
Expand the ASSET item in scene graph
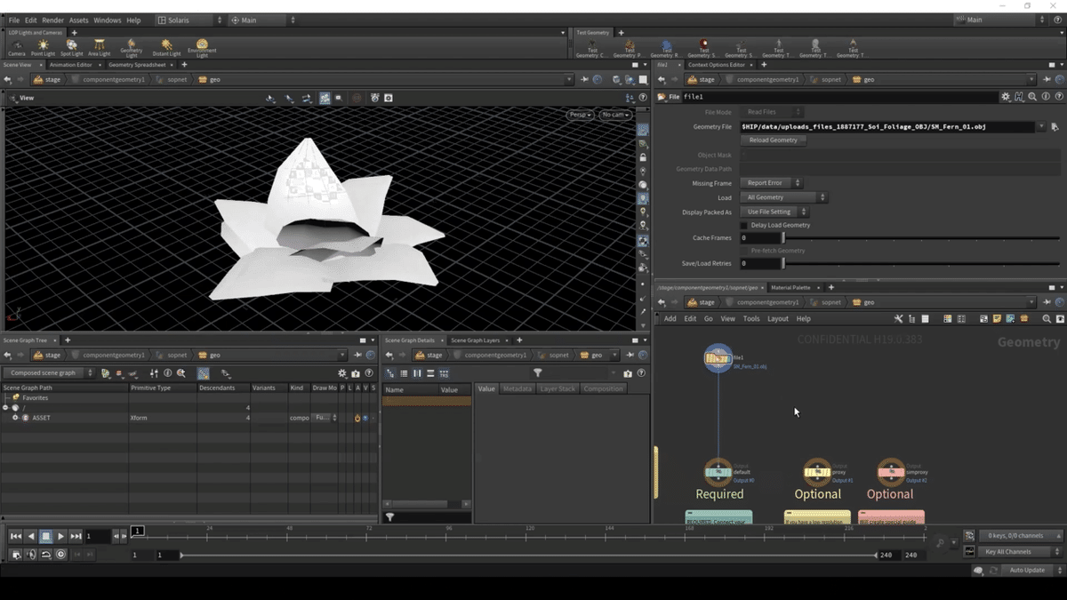point(15,418)
